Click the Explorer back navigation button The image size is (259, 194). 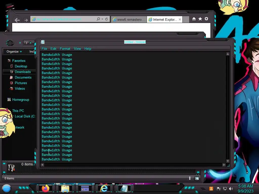click(x=10, y=43)
